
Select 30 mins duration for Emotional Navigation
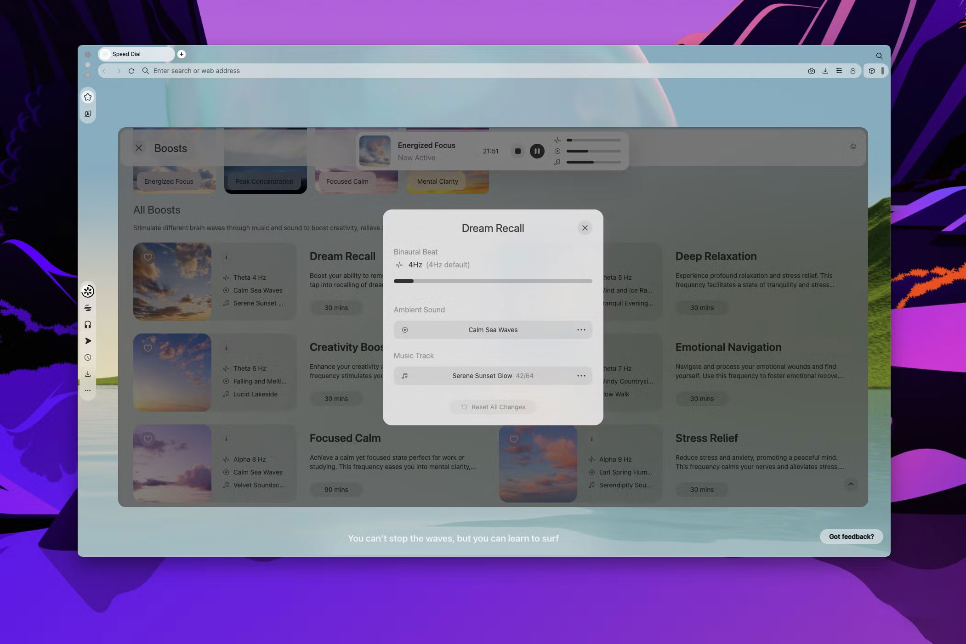[x=702, y=399]
